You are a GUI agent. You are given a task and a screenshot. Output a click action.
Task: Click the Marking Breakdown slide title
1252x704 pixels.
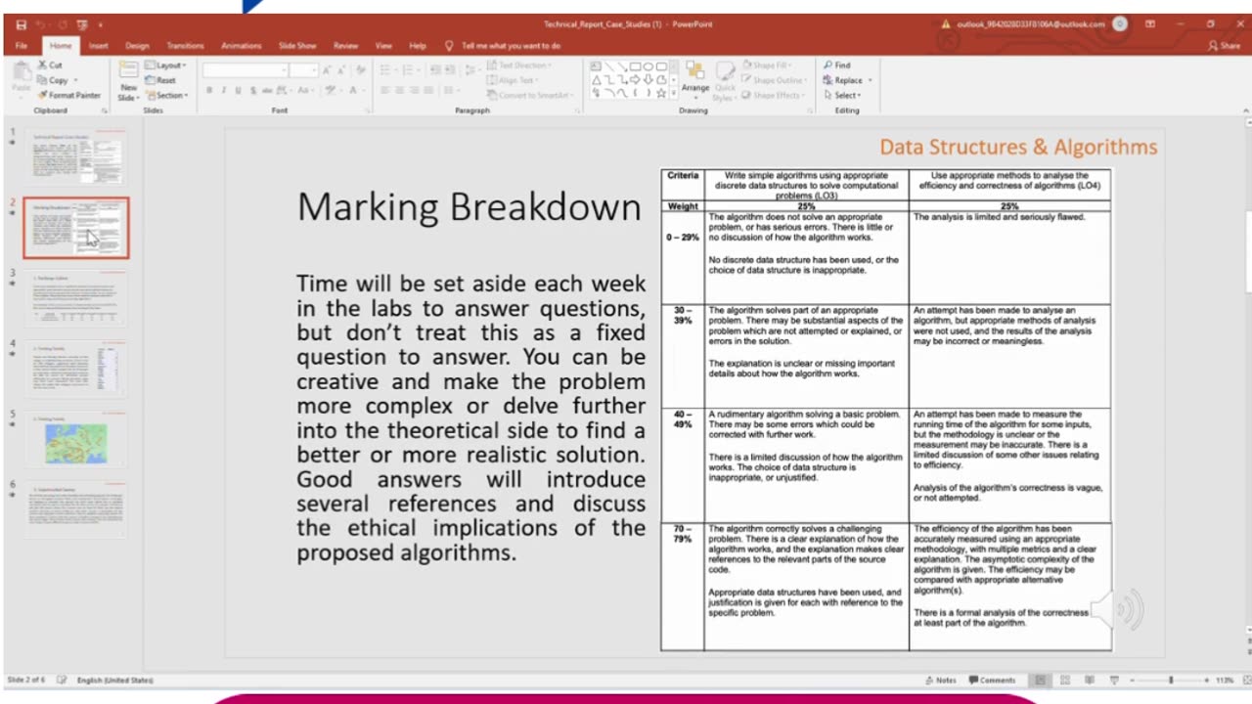[x=469, y=207]
